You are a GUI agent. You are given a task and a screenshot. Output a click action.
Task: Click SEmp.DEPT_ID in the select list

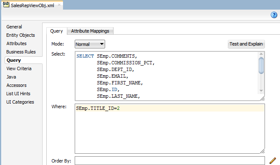pyautogui.click(x=115, y=69)
